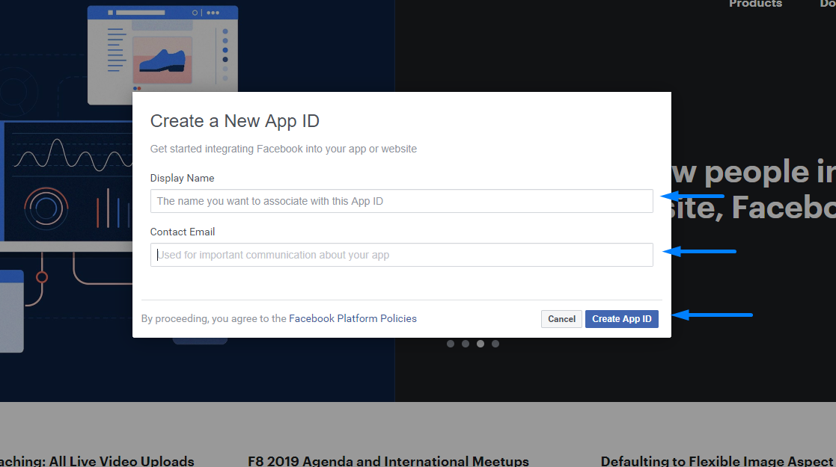Click the Create App ID button
This screenshot has width=836, height=467.
[622, 318]
